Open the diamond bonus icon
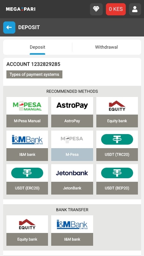The width and height of the screenshot is (144, 256). [x=96, y=9]
